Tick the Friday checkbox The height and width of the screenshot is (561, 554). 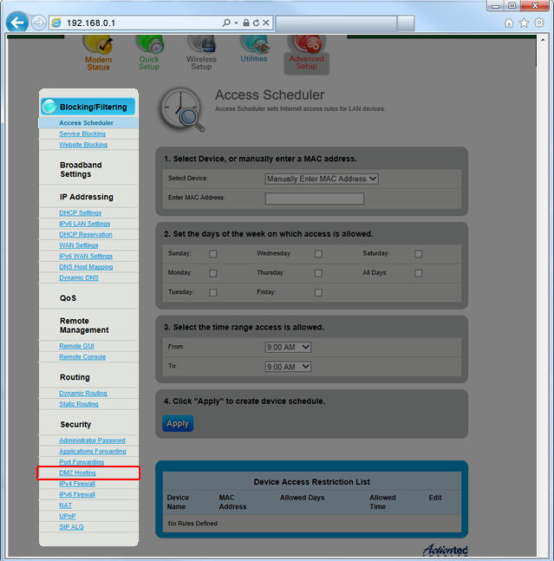(318, 292)
